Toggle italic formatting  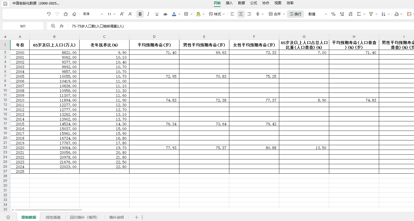[148, 14]
